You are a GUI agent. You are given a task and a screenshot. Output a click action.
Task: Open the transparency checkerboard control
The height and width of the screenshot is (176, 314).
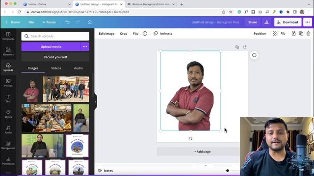point(275,34)
